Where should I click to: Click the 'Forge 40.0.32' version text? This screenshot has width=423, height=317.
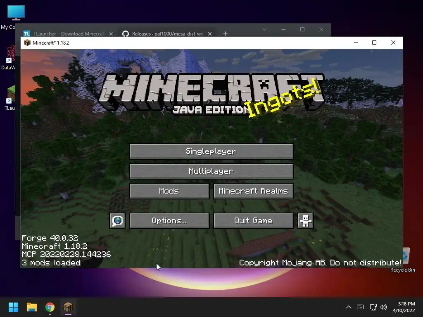coord(50,238)
